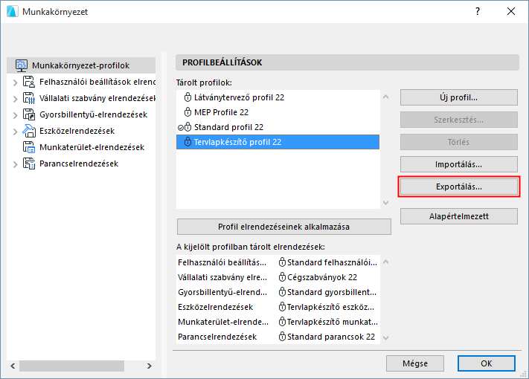Screen dimensions: 529x379
Task: Click the Új profil... button
Action: pos(459,97)
